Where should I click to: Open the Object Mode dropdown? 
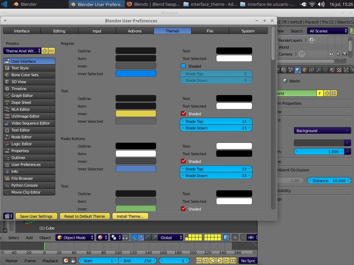[x=75, y=237]
